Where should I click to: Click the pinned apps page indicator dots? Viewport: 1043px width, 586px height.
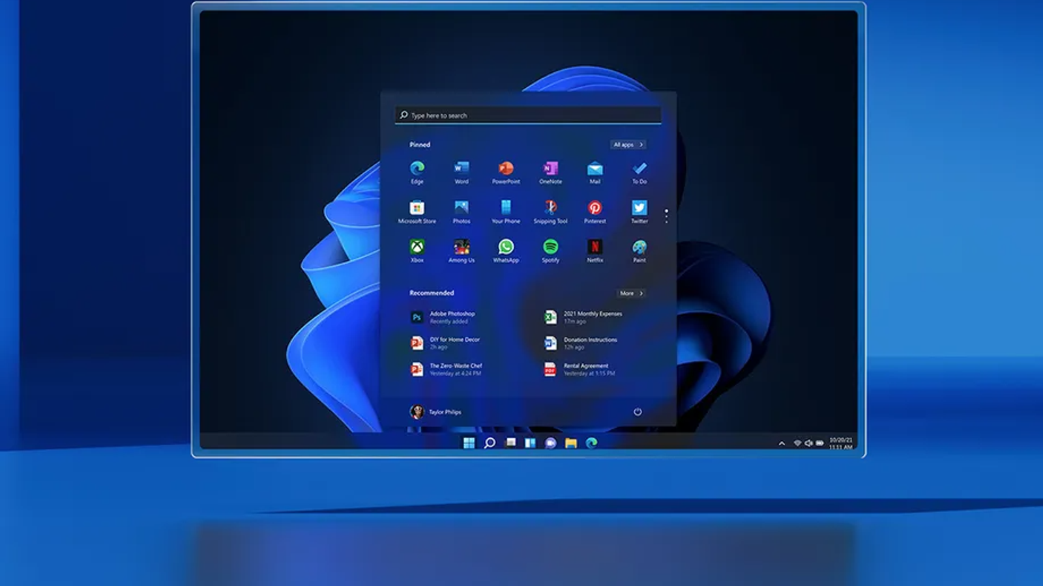666,216
